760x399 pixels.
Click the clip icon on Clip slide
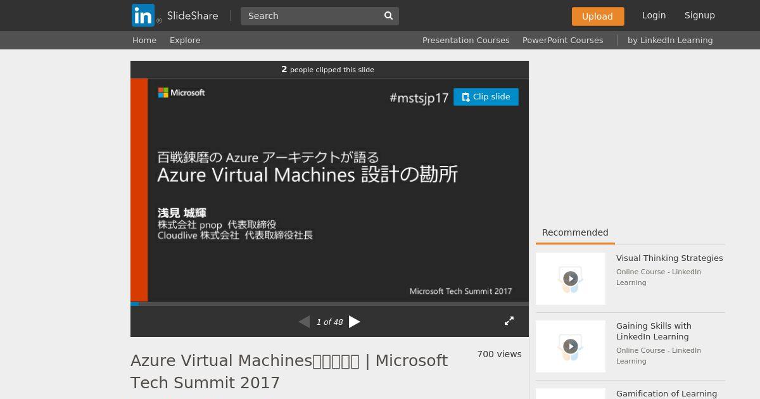[x=466, y=97]
